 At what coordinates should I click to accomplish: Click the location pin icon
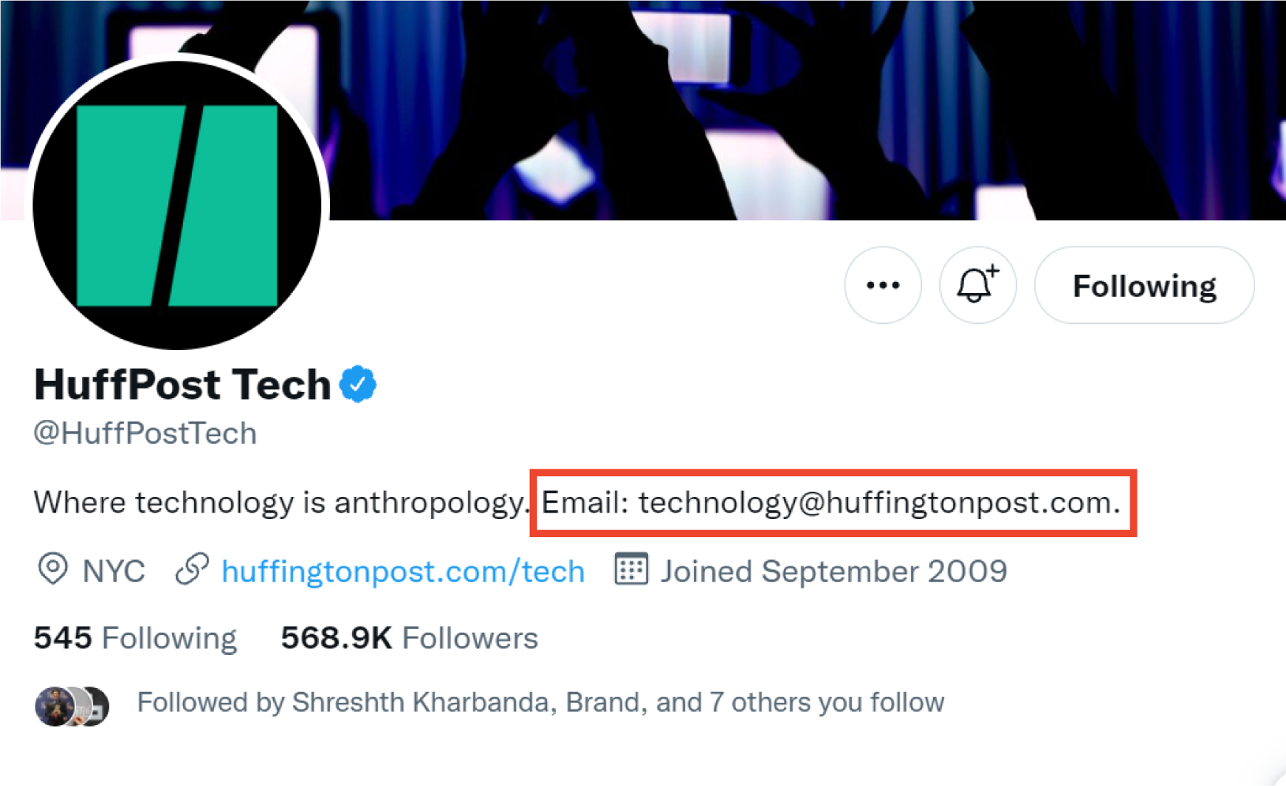53,570
